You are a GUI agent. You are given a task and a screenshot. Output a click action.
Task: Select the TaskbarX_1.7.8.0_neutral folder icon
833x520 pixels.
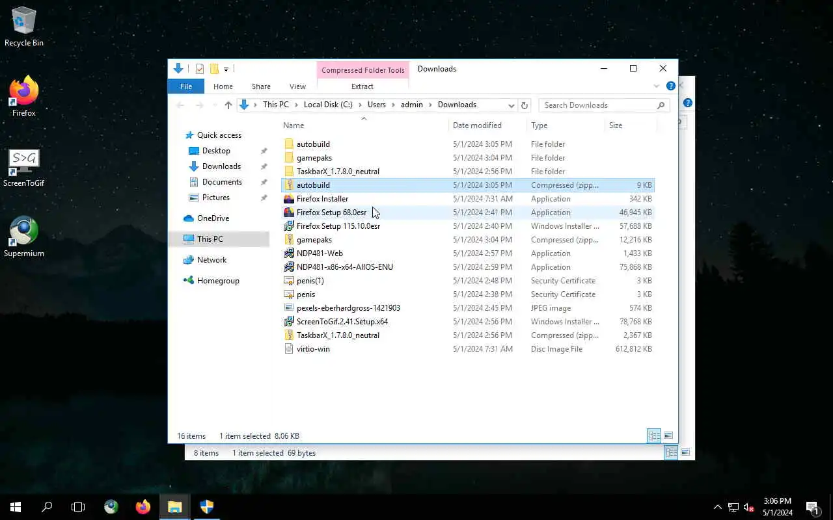coord(289,172)
